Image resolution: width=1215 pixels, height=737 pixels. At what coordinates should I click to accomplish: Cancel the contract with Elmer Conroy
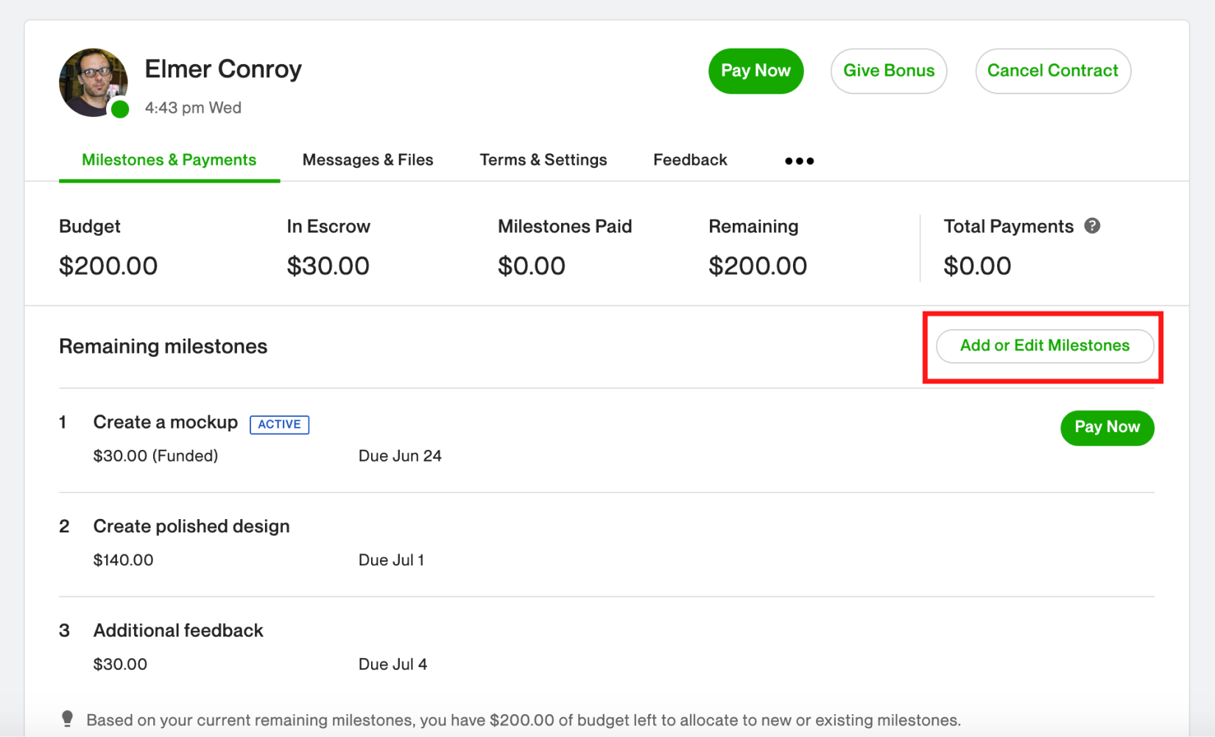click(x=1053, y=71)
